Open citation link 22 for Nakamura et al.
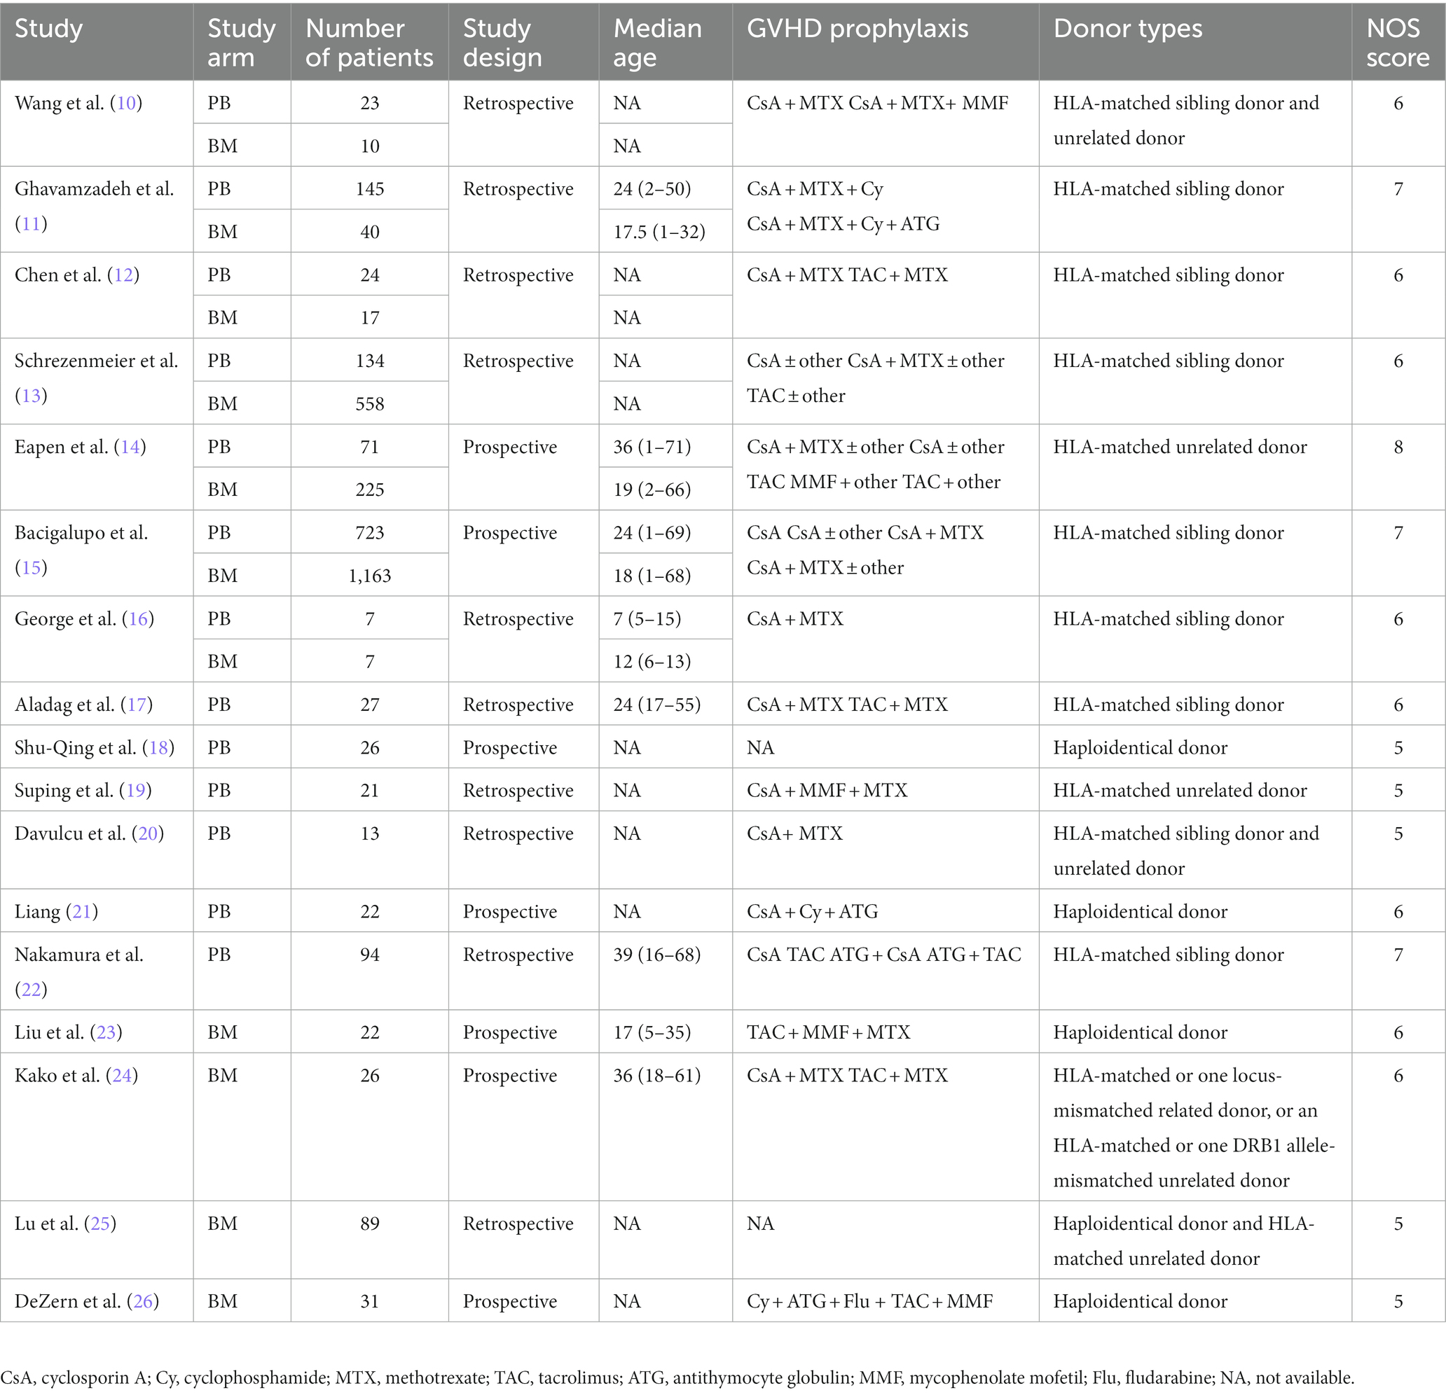 click(x=31, y=990)
